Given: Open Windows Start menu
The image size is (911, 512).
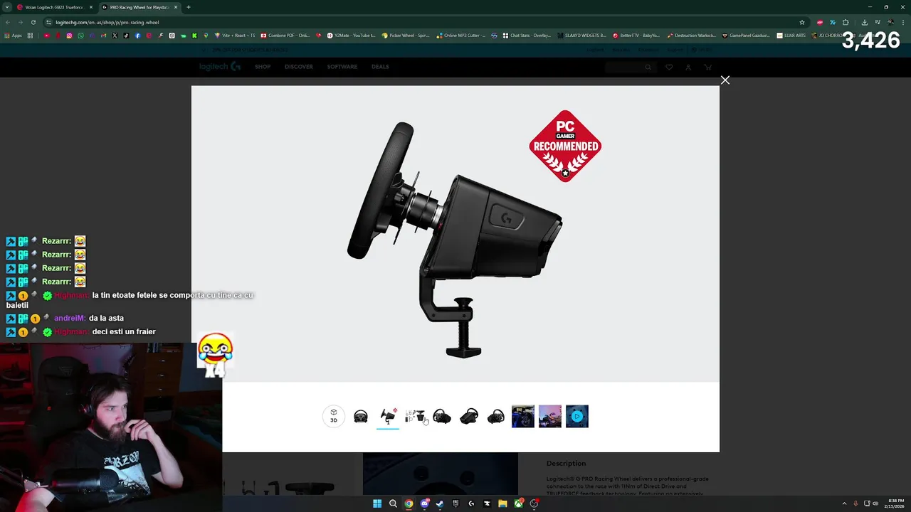Looking at the screenshot, I should 377,503.
